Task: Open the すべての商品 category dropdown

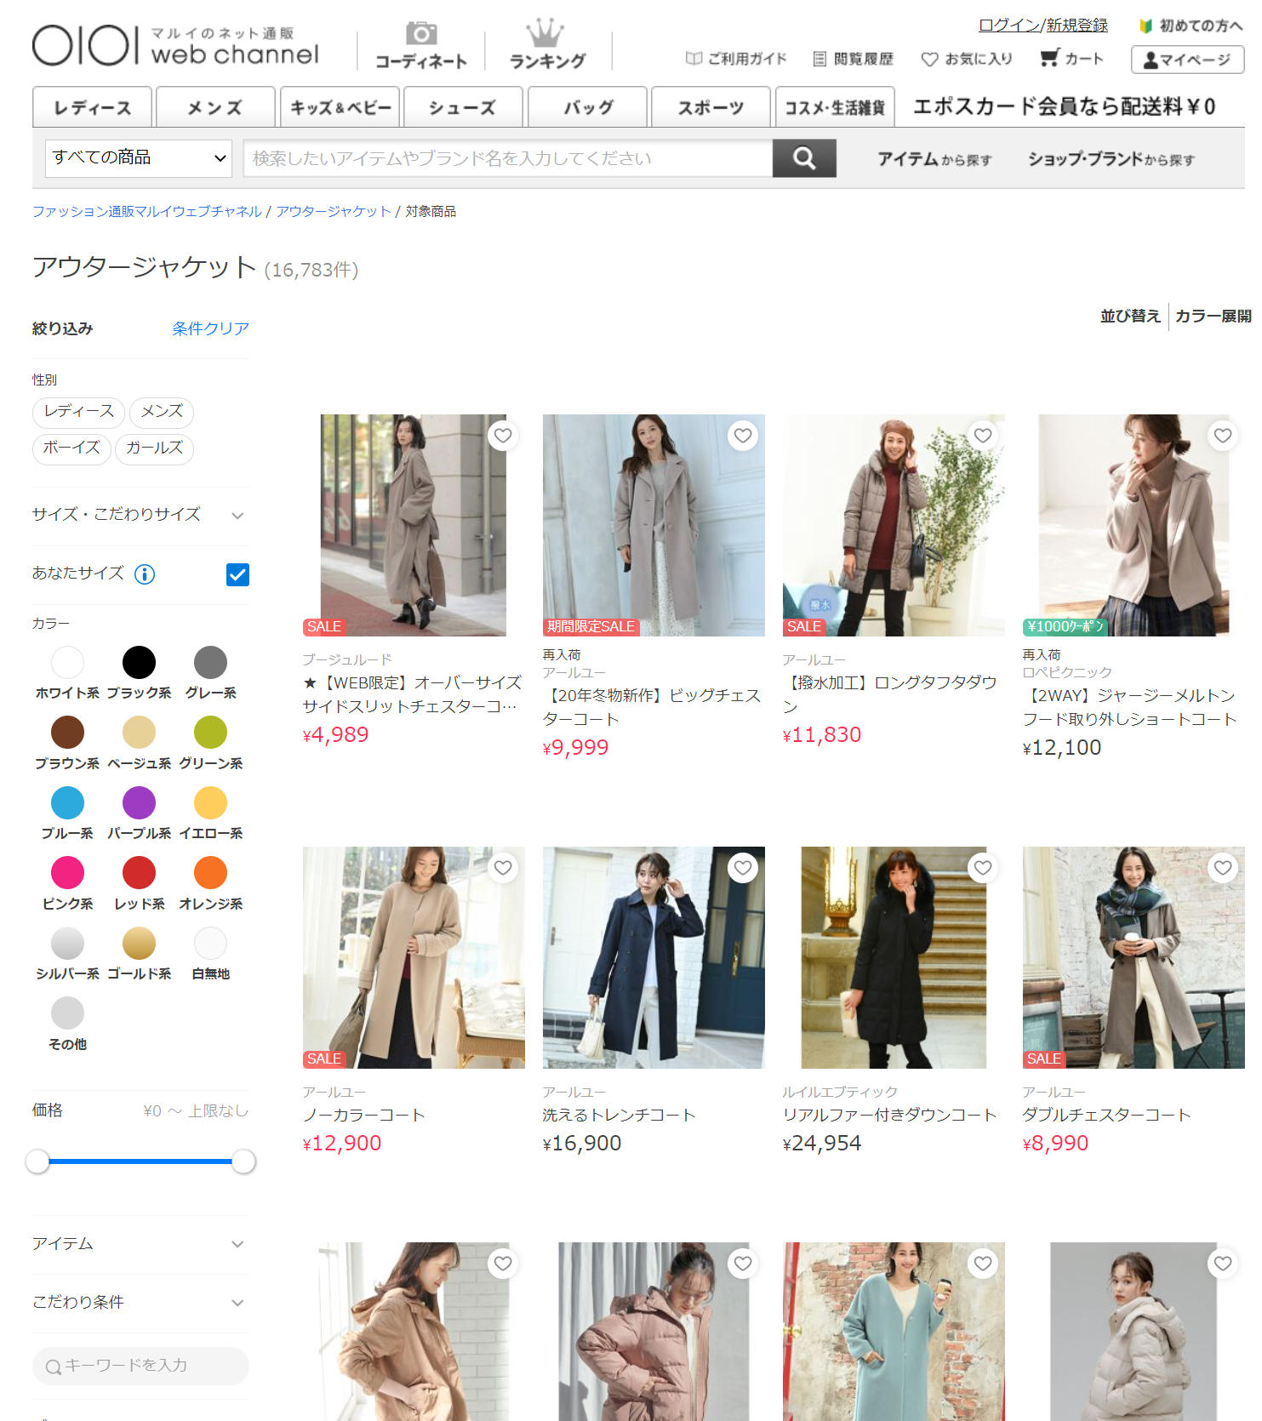Action: [x=139, y=158]
